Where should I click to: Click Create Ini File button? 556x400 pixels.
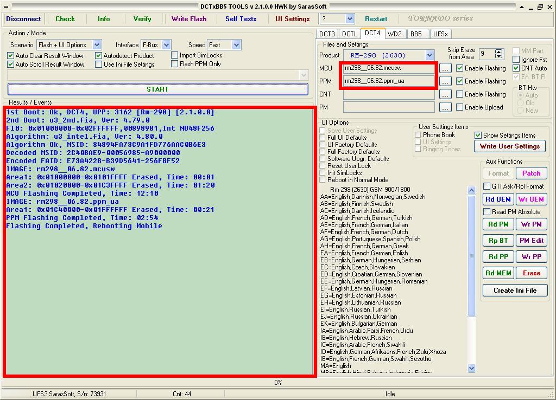tap(515, 291)
